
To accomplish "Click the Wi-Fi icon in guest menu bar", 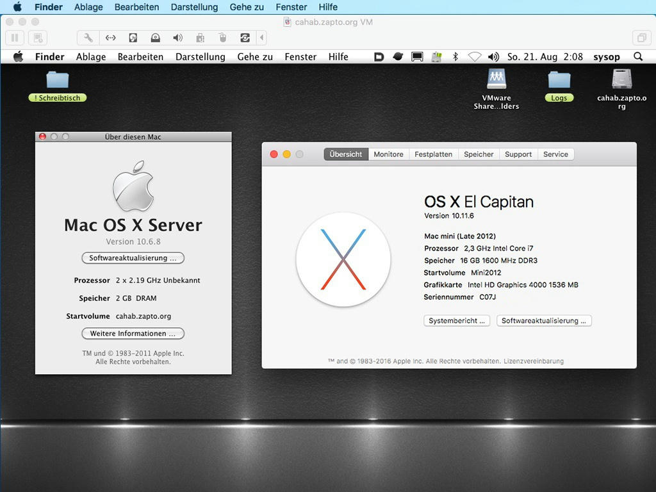I will click(475, 57).
